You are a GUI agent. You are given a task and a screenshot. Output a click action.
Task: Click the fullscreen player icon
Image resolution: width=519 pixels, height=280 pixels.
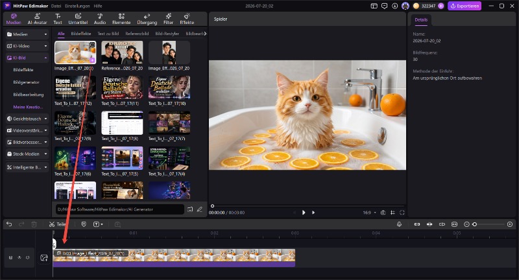[x=402, y=213]
